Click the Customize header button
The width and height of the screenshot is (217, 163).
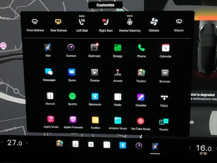(x=105, y=5)
